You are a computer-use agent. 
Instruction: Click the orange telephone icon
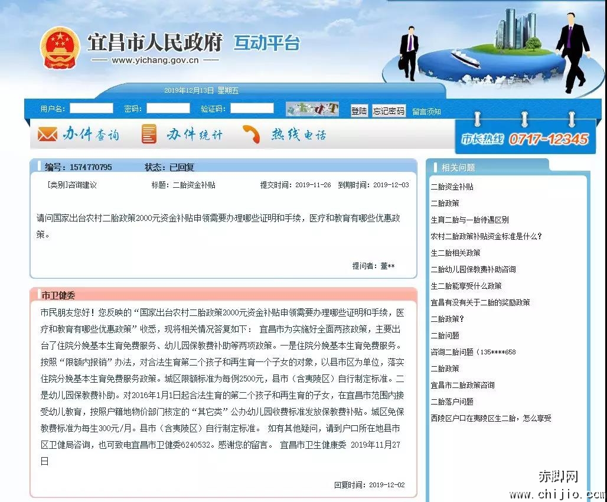(252, 135)
